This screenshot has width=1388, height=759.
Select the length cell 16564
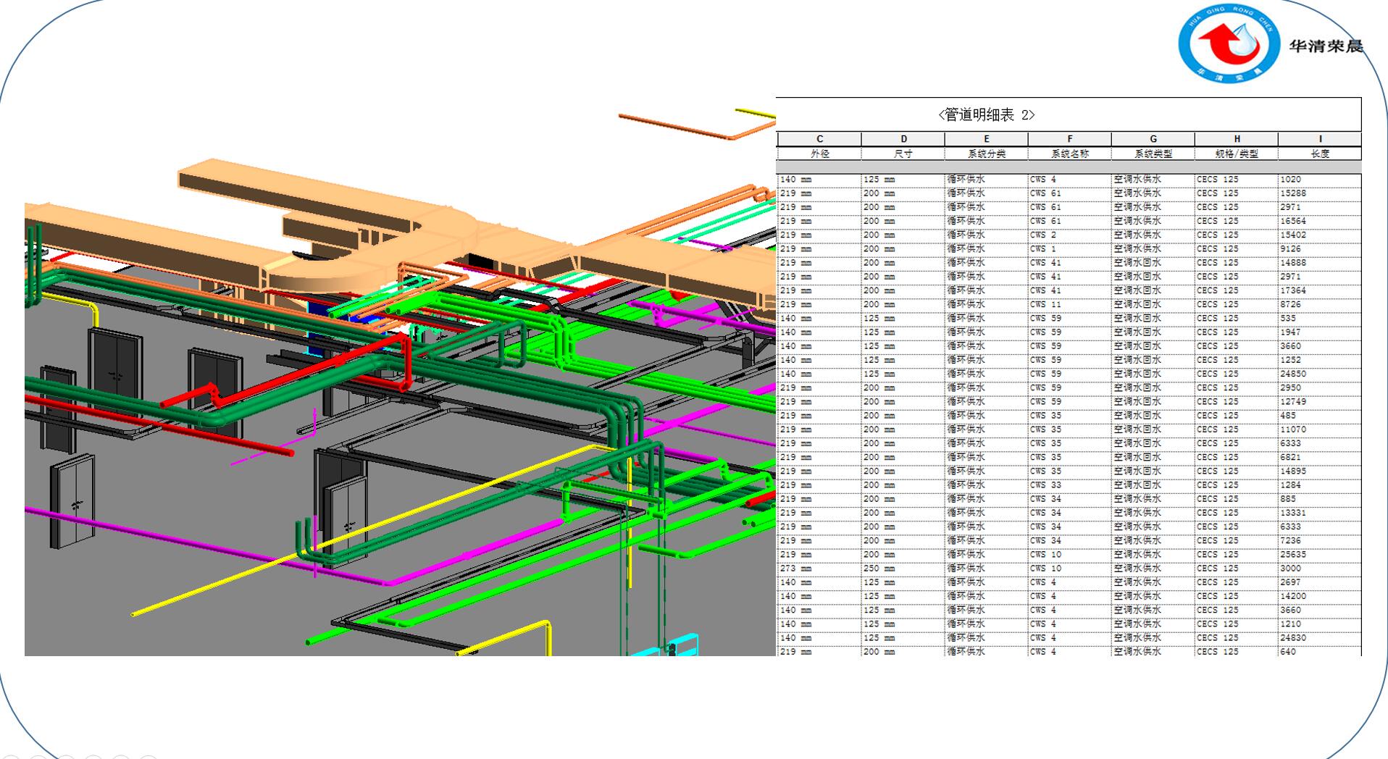point(1320,221)
